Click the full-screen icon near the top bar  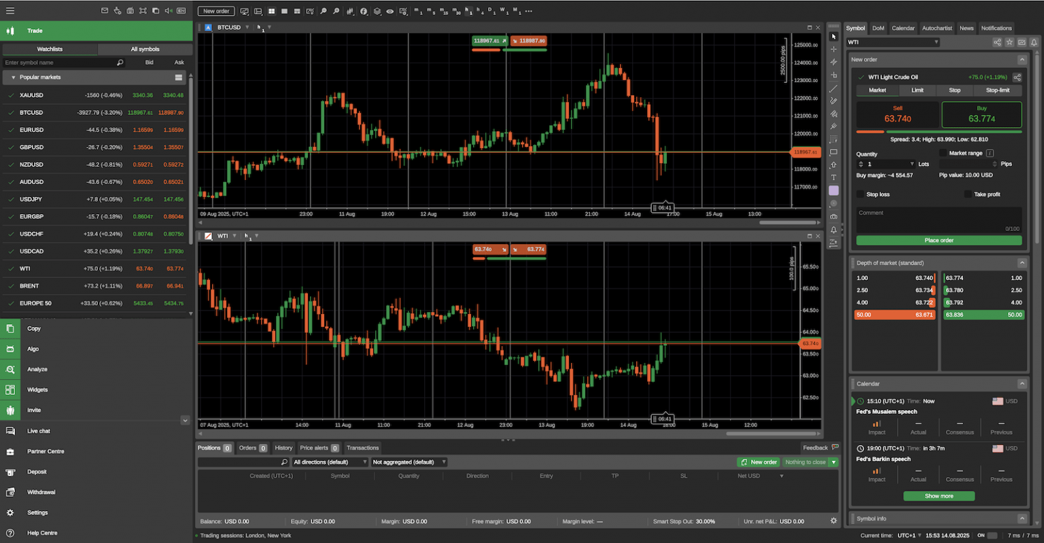point(143,11)
